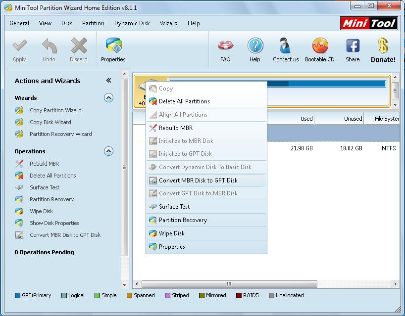Click the Used column header
The height and width of the screenshot is (316, 405).
(x=291, y=119)
